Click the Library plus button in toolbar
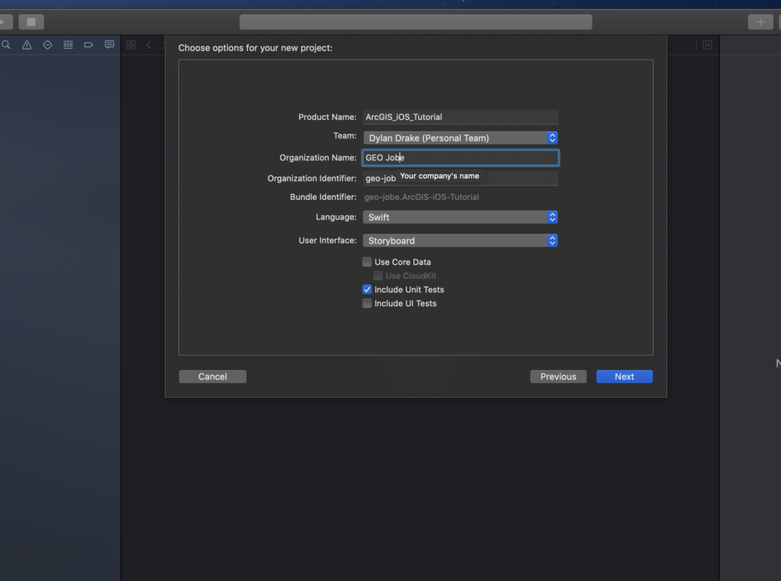The height and width of the screenshot is (581, 781). [x=760, y=22]
